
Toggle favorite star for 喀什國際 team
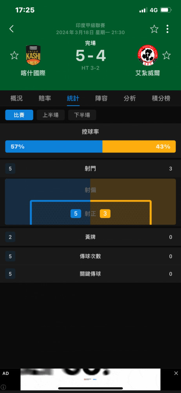coord(14,55)
